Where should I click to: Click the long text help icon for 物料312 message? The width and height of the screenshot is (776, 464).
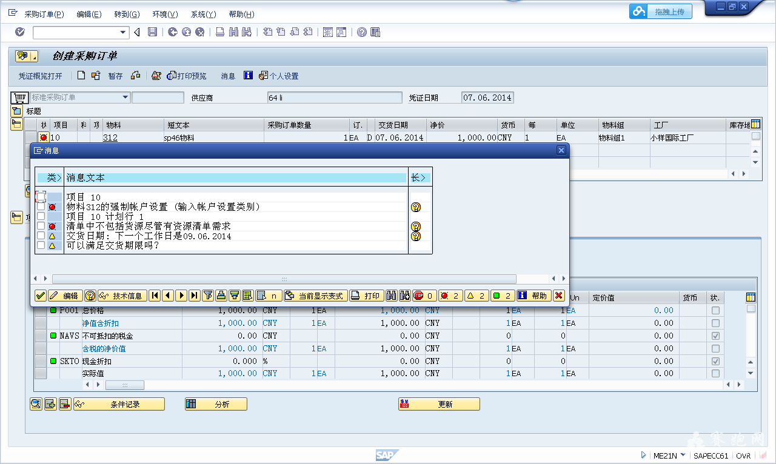[416, 207]
